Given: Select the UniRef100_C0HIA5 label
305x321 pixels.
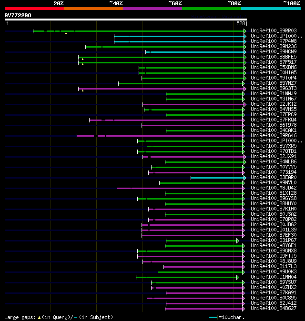Looking at the screenshot, I should coord(274,73).
